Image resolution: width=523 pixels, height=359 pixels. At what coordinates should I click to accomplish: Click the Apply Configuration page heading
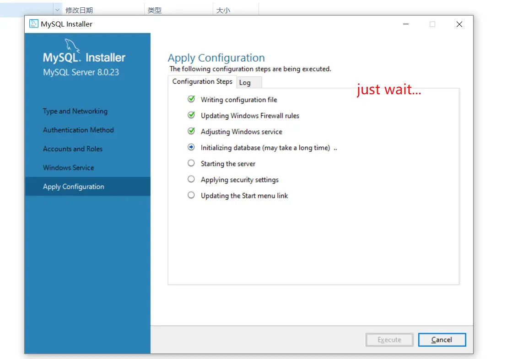click(x=216, y=58)
